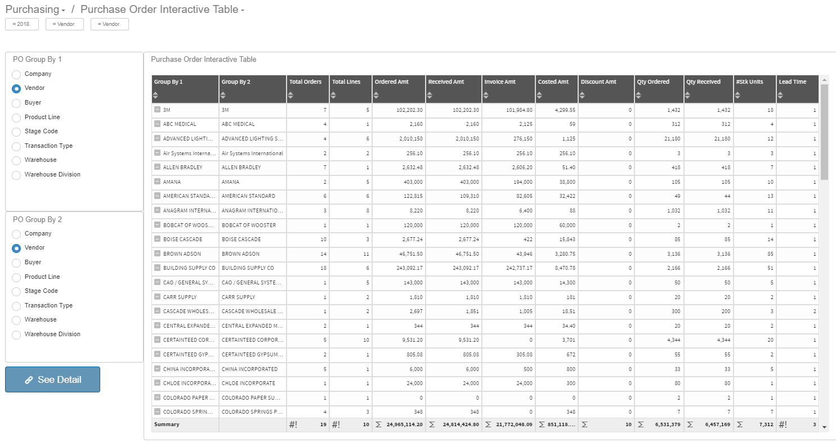Collapse the 3M grouping row
Image resolution: width=836 pixels, height=443 pixels.
157,110
